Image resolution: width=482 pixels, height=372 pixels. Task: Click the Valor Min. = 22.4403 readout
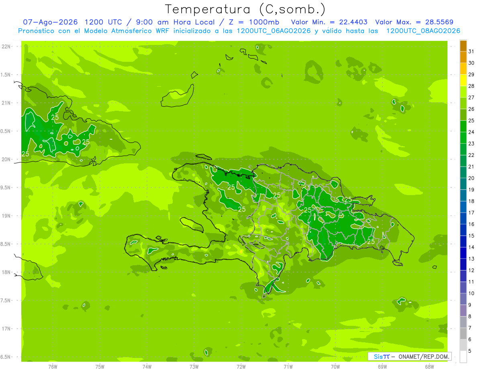point(329,22)
